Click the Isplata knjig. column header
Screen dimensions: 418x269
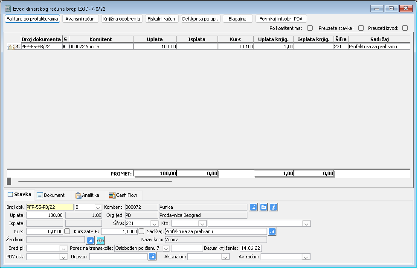coord(314,39)
